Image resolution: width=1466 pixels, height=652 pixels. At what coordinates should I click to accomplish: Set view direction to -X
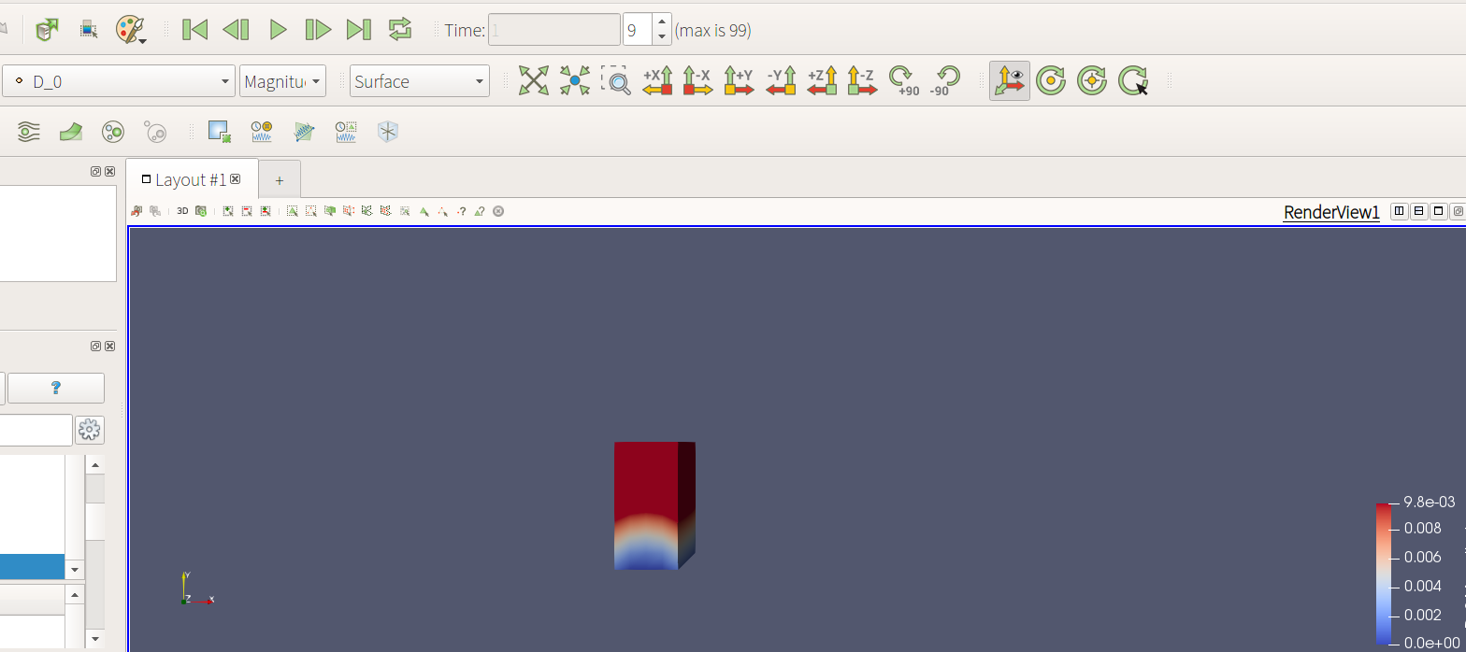(698, 80)
